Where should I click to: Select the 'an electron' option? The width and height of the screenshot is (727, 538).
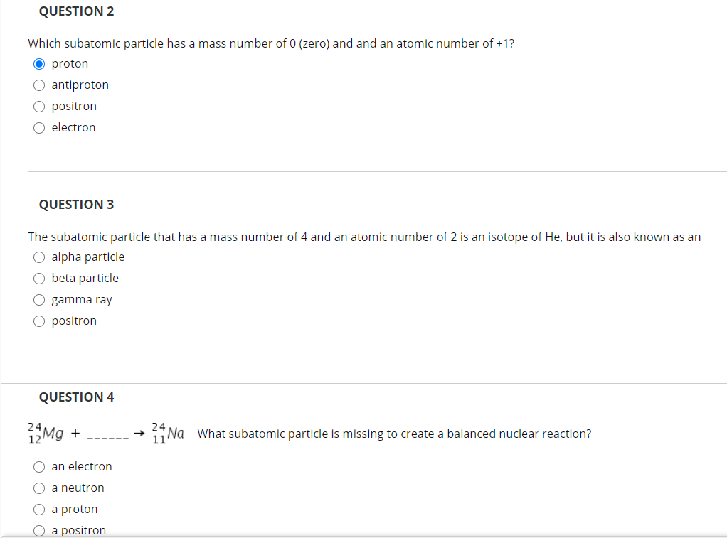pyautogui.click(x=39, y=466)
